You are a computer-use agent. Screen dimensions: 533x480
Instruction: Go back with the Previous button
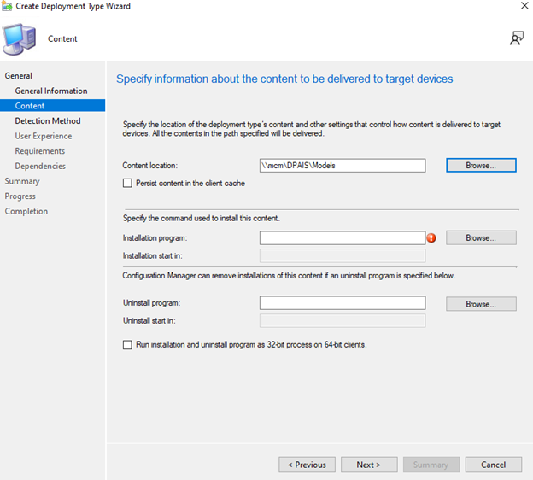pos(307,465)
